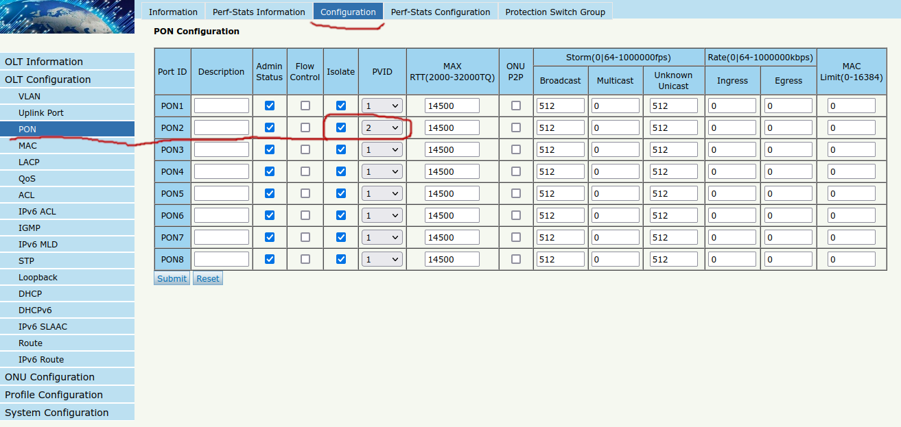The image size is (901, 427).
Task: Toggle the PON2 Isolate checkbox
Action: [341, 127]
